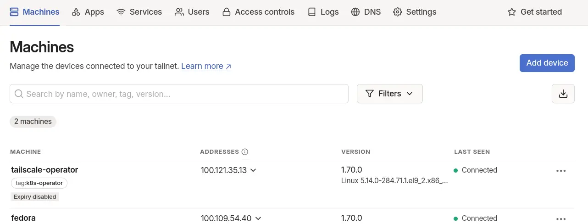Open the fedora machine

point(23,218)
